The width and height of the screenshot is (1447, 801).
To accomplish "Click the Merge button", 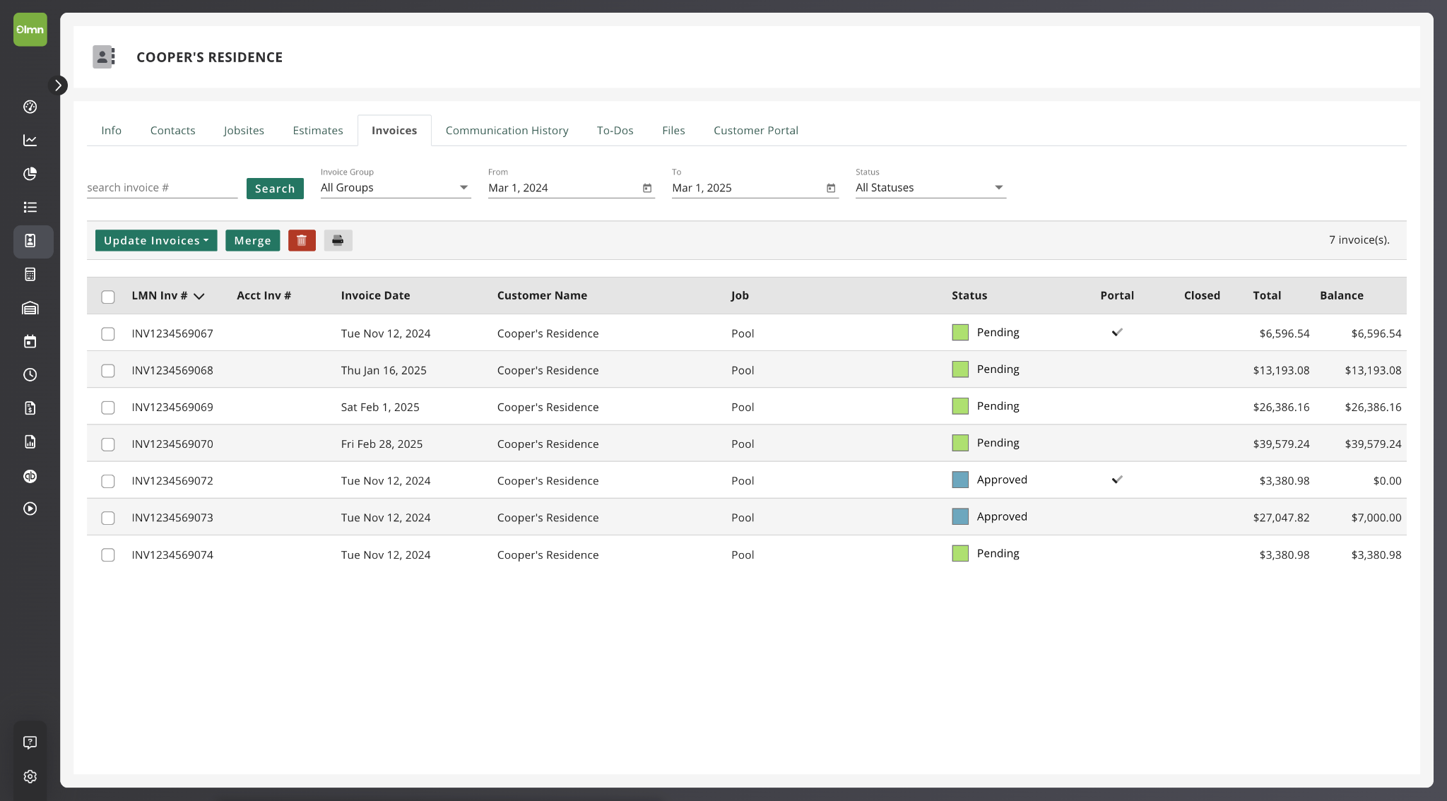I will point(252,240).
